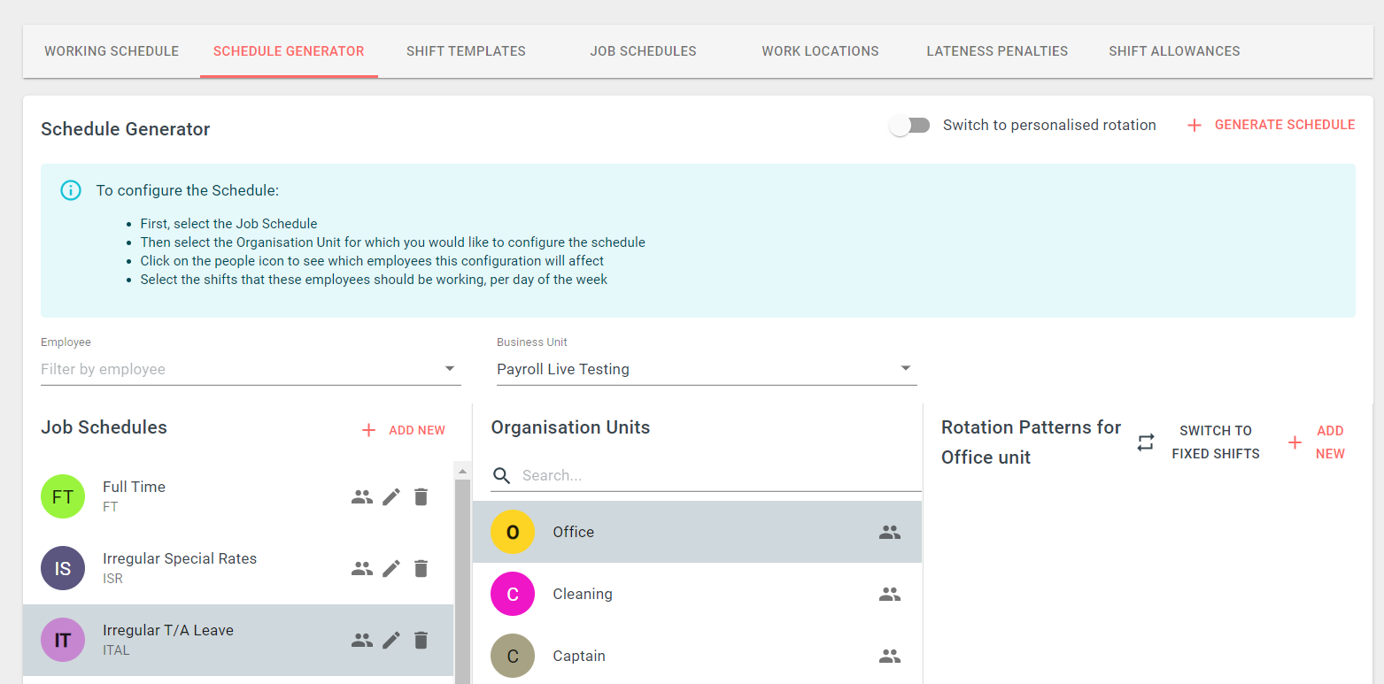The width and height of the screenshot is (1384, 684).
Task: View employees for Full Time schedule
Action: click(361, 497)
